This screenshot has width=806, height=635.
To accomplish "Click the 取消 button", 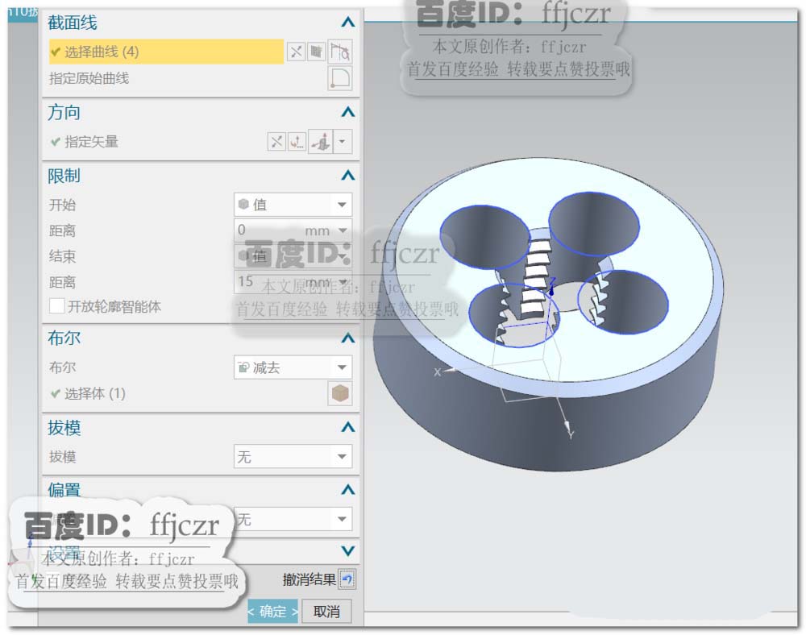I will (326, 612).
